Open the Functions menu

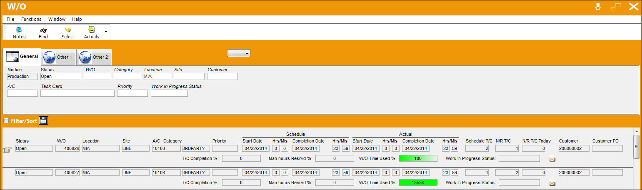click(31, 19)
